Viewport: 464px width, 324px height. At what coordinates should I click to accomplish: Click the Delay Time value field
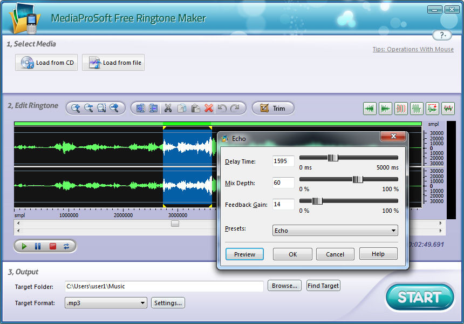point(283,161)
